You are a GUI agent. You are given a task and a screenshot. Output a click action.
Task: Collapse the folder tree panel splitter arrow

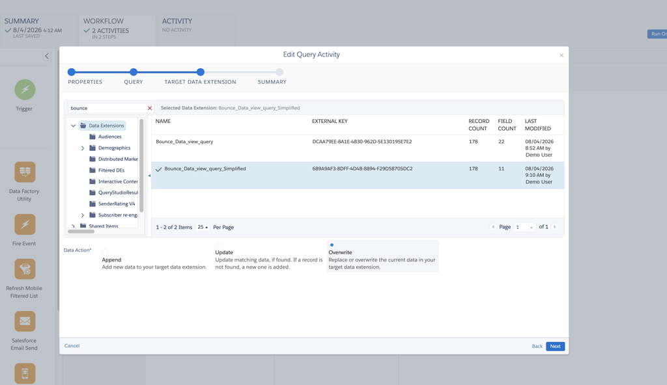pyautogui.click(x=149, y=176)
